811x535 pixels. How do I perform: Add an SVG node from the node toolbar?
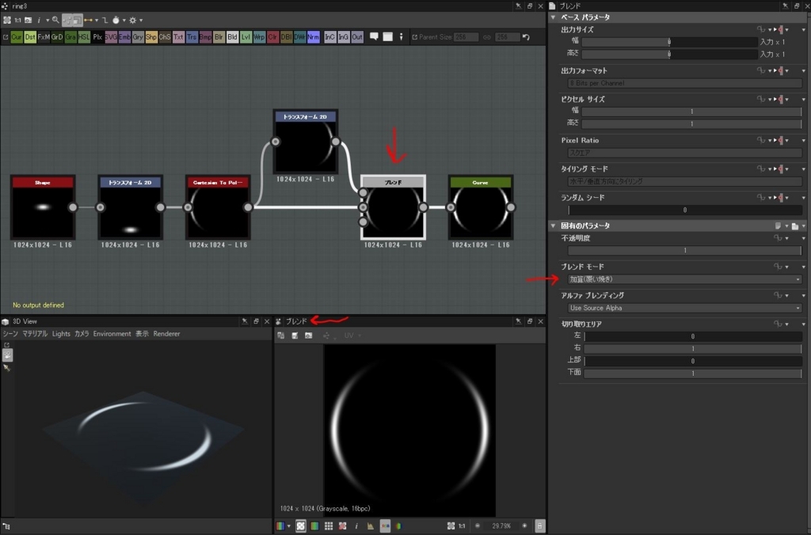[x=111, y=37]
